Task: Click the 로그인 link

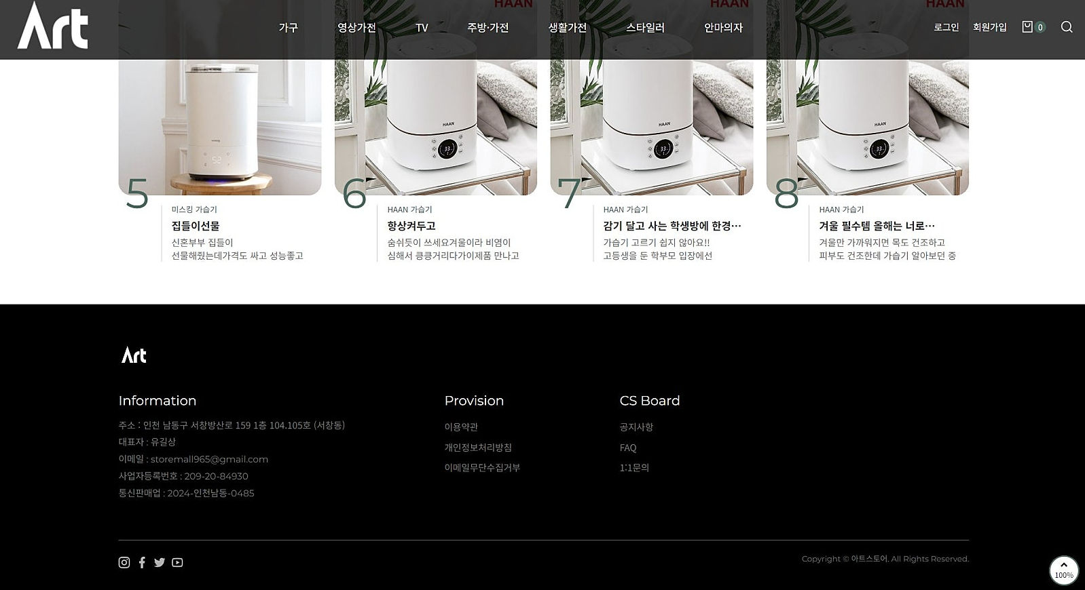Action: 946,27
